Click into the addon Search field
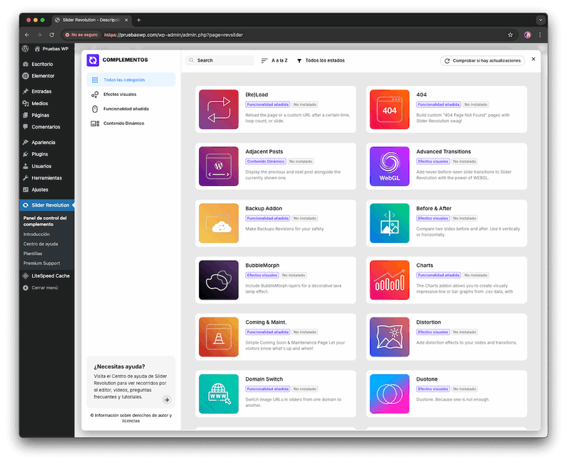This screenshot has height=463, width=567. (x=220, y=60)
